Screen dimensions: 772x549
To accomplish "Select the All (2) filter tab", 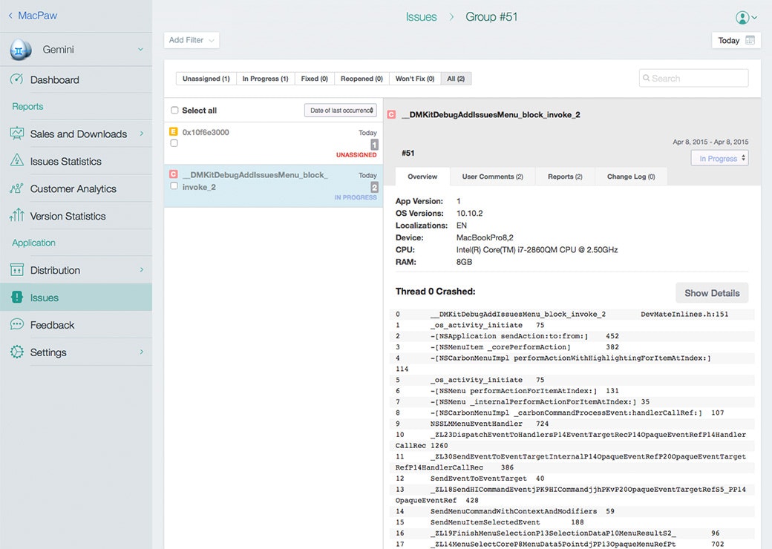I will pos(456,79).
